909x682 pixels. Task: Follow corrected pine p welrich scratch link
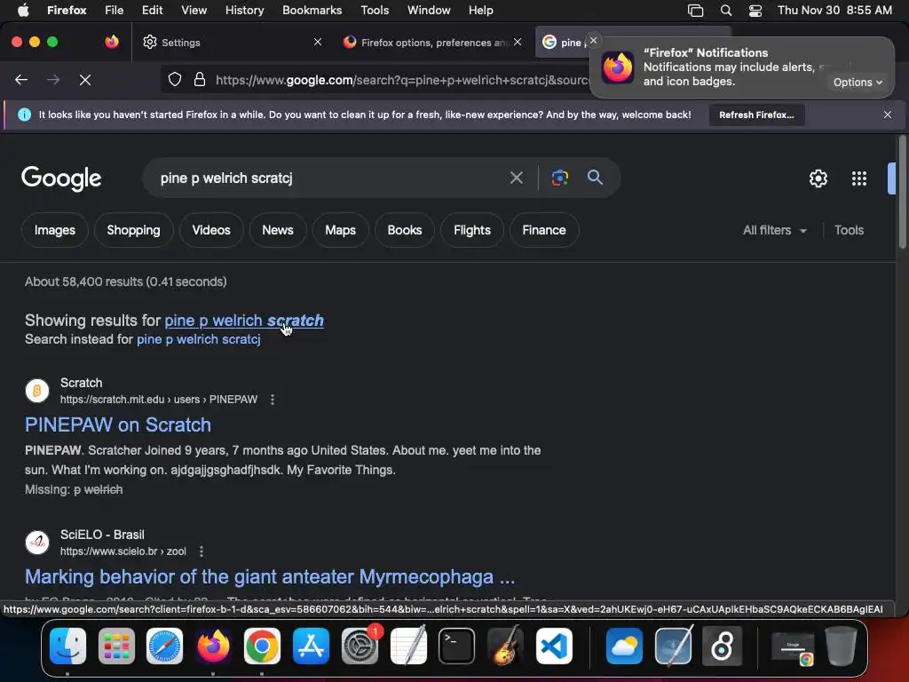tap(244, 320)
